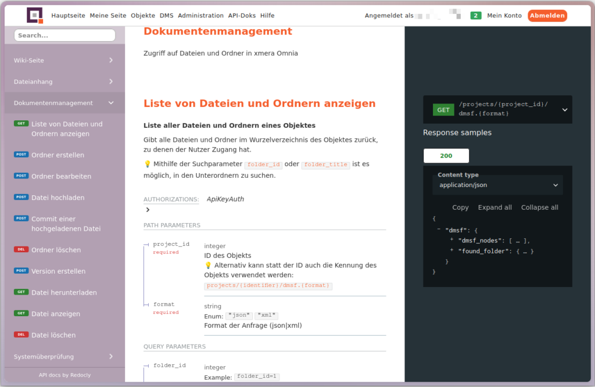595x387 pixels.
Task: Select 'Ordner erstellen' POST entry
Action: tap(58, 155)
